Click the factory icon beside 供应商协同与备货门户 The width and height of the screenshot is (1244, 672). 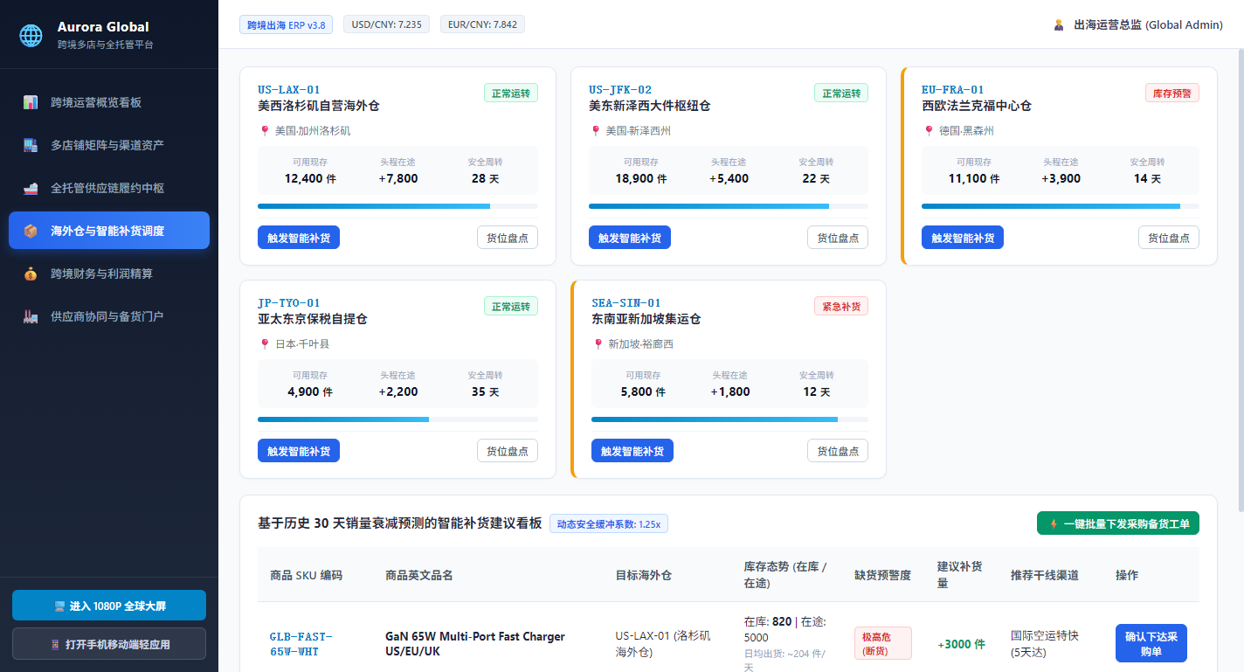coord(31,316)
